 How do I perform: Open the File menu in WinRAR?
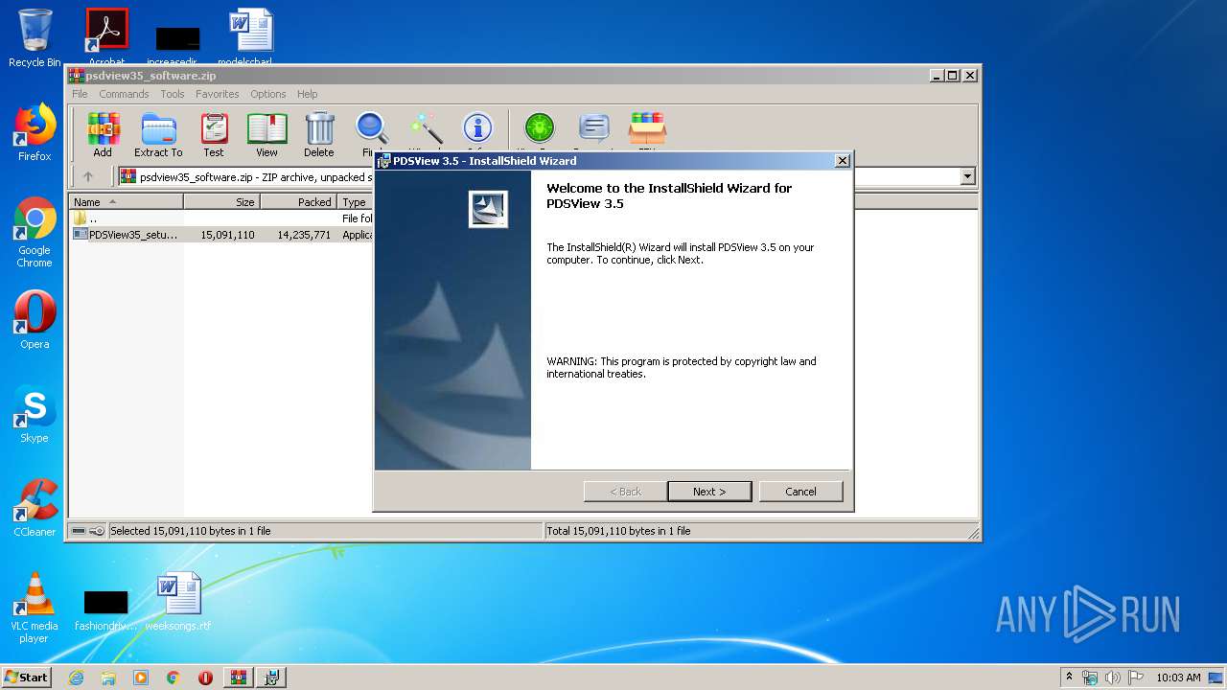point(80,94)
